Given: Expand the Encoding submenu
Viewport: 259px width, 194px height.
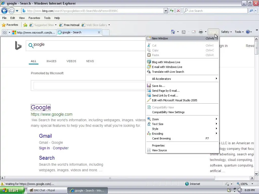Looking at the screenshot, I should point(182,134).
